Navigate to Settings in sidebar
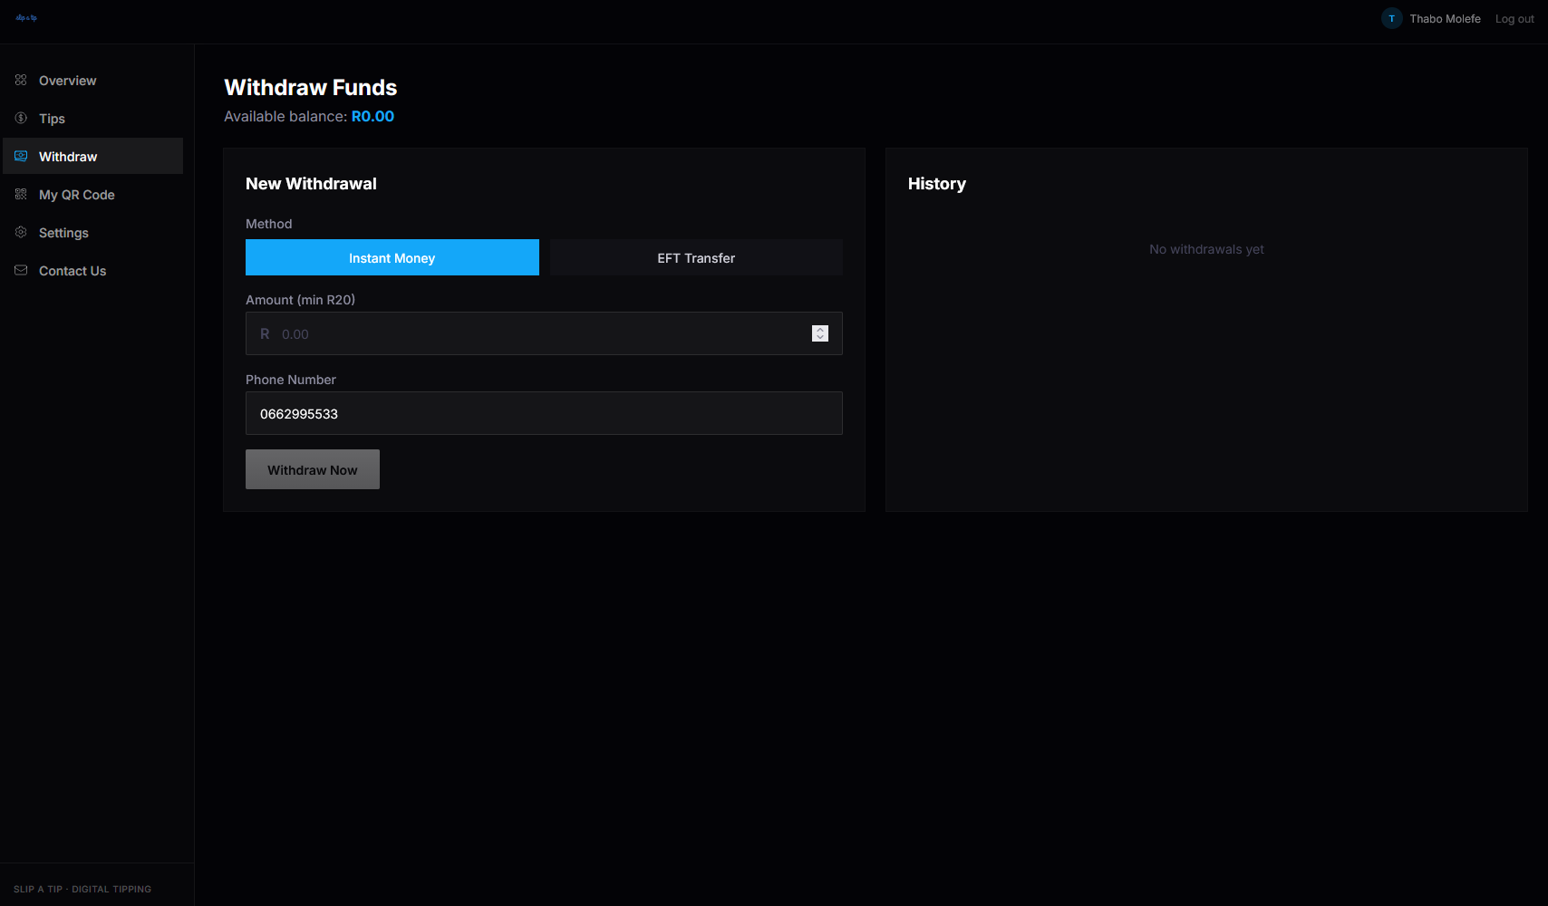Viewport: 1548px width, 906px height. pos(63,233)
